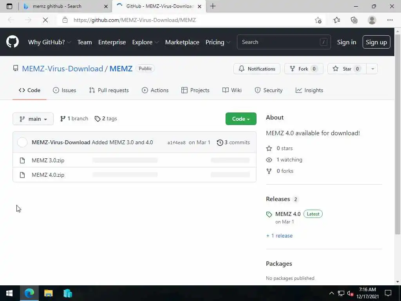Open the Actions tab
Viewport: 401px width, 301px height.
coord(155,90)
